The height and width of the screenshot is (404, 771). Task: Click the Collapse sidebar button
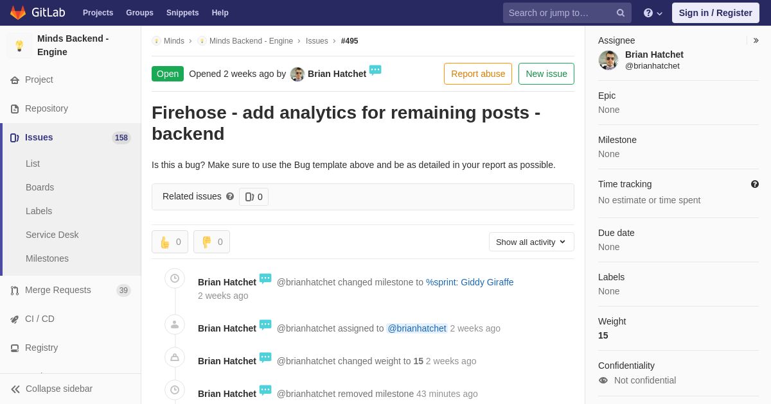[51, 389]
